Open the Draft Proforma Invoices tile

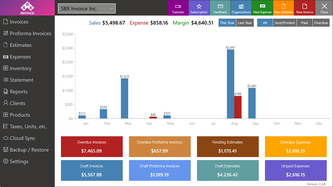click(160, 170)
